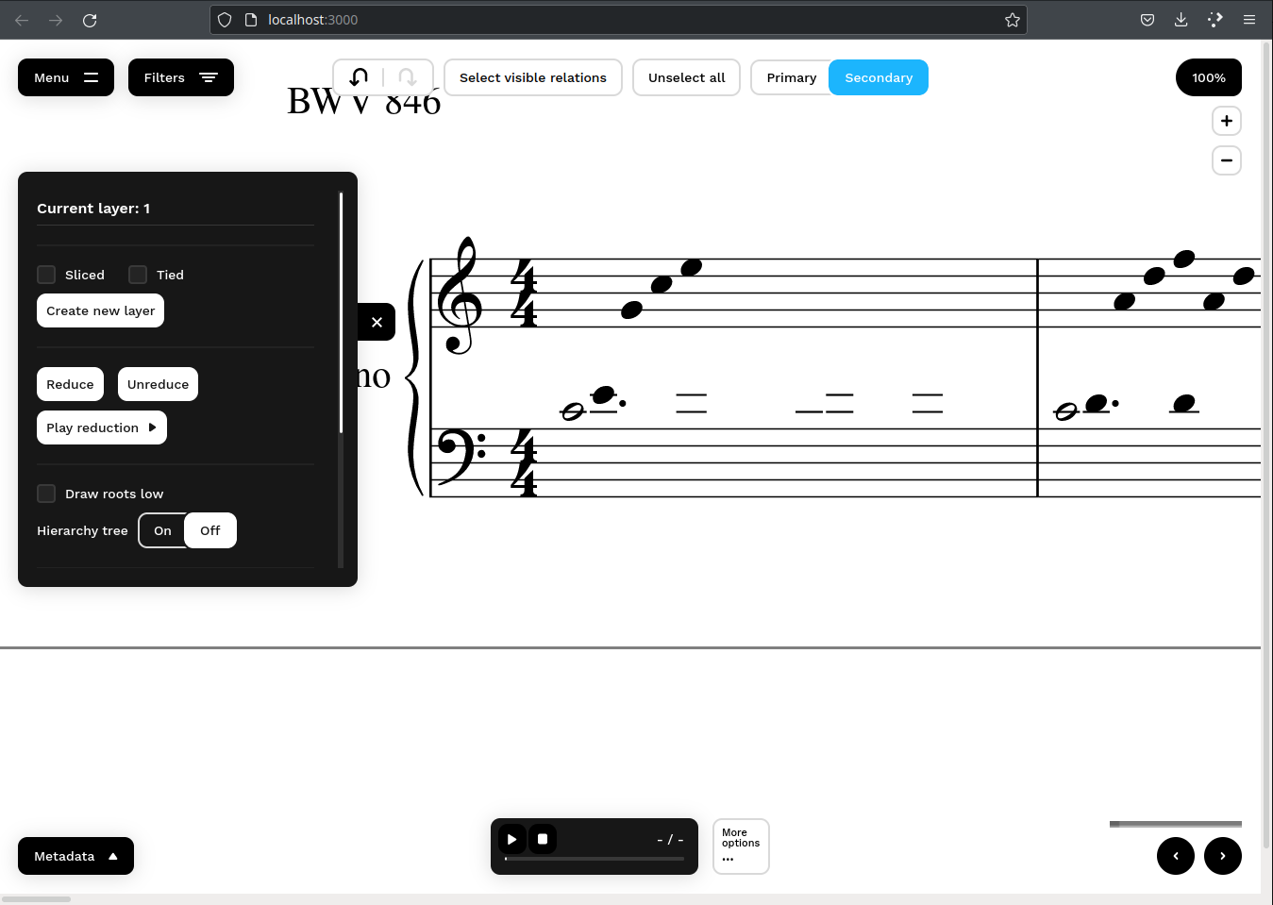Click the horizontal scrollbar at bottom
Viewport: 1273px width, 905px height.
(36, 899)
